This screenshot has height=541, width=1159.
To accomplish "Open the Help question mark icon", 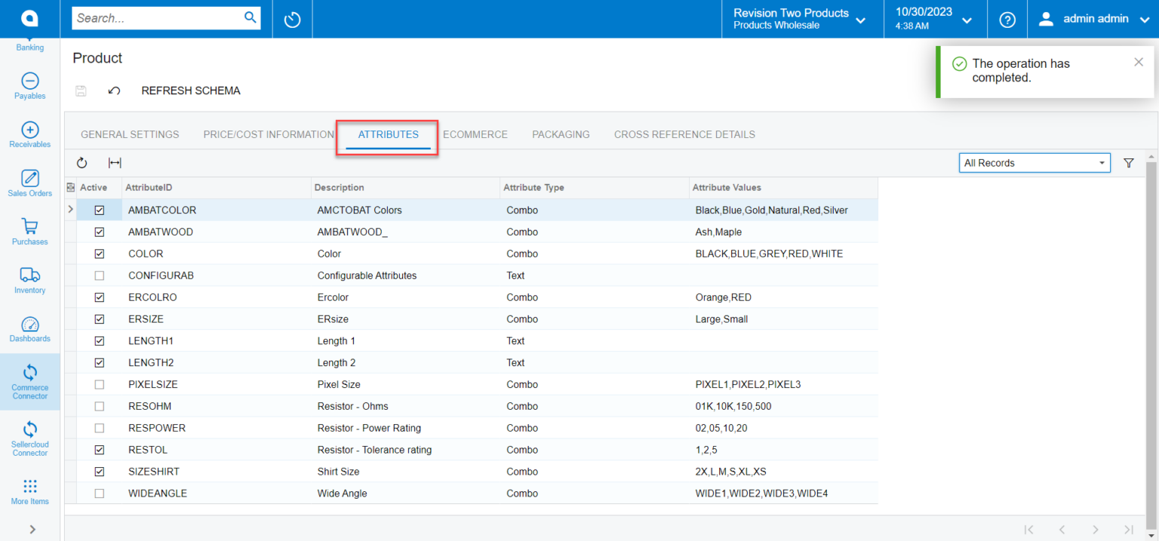I will pyautogui.click(x=1007, y=20).
